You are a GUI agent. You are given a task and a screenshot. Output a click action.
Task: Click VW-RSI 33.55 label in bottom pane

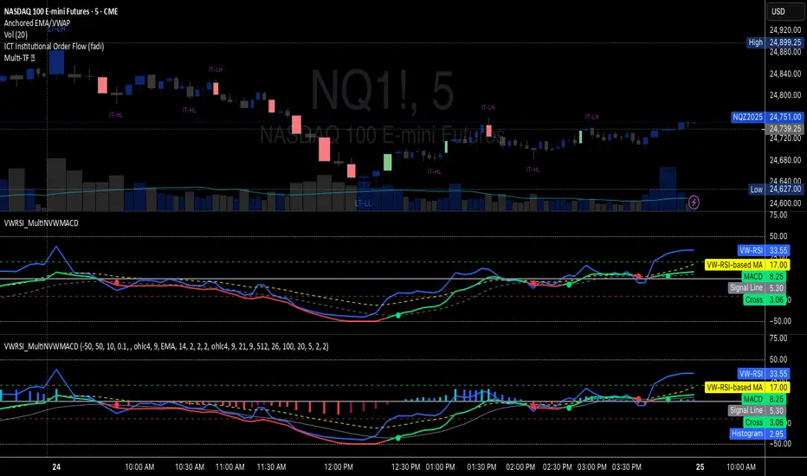pos(763,374)
